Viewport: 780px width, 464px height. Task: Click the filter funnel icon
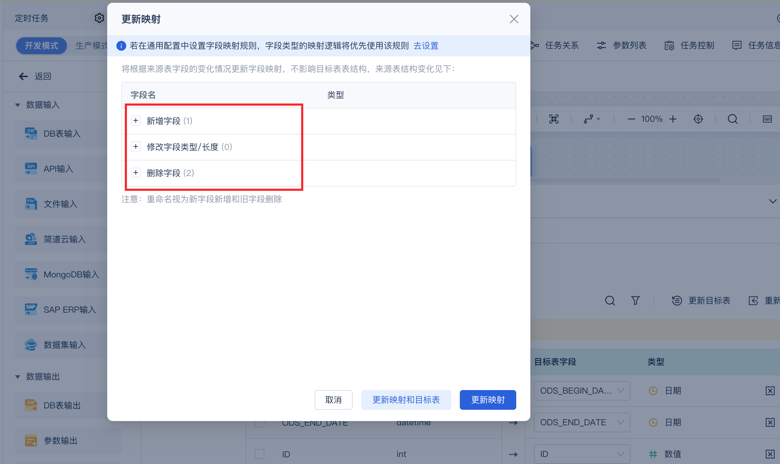click(635, 301)
